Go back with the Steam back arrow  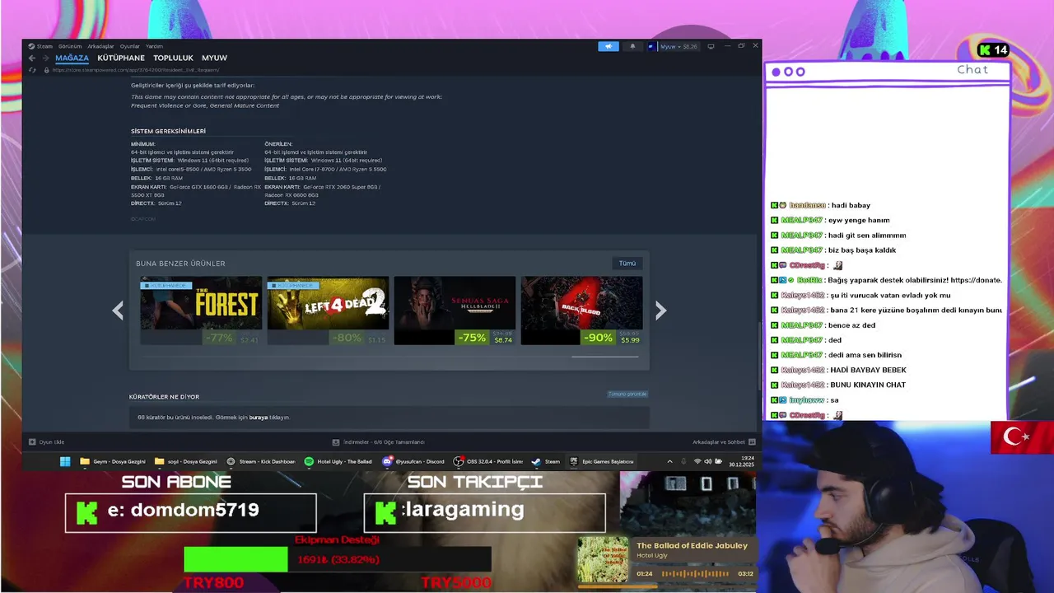tap(32, 58)
